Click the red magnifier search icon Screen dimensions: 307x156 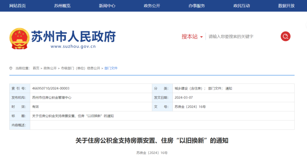tap(285, 36)
